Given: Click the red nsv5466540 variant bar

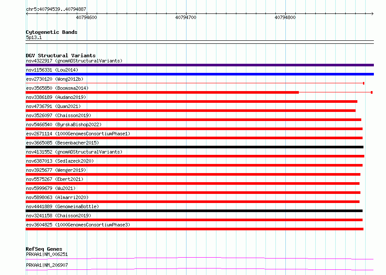Looking at the screenshot, I should [194, 129].
